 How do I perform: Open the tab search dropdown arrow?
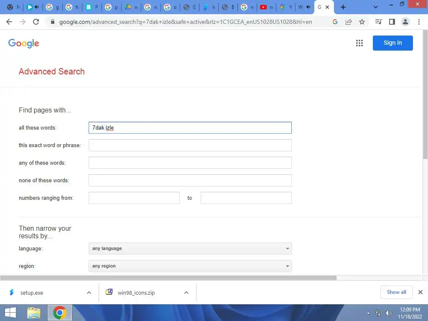376,7
